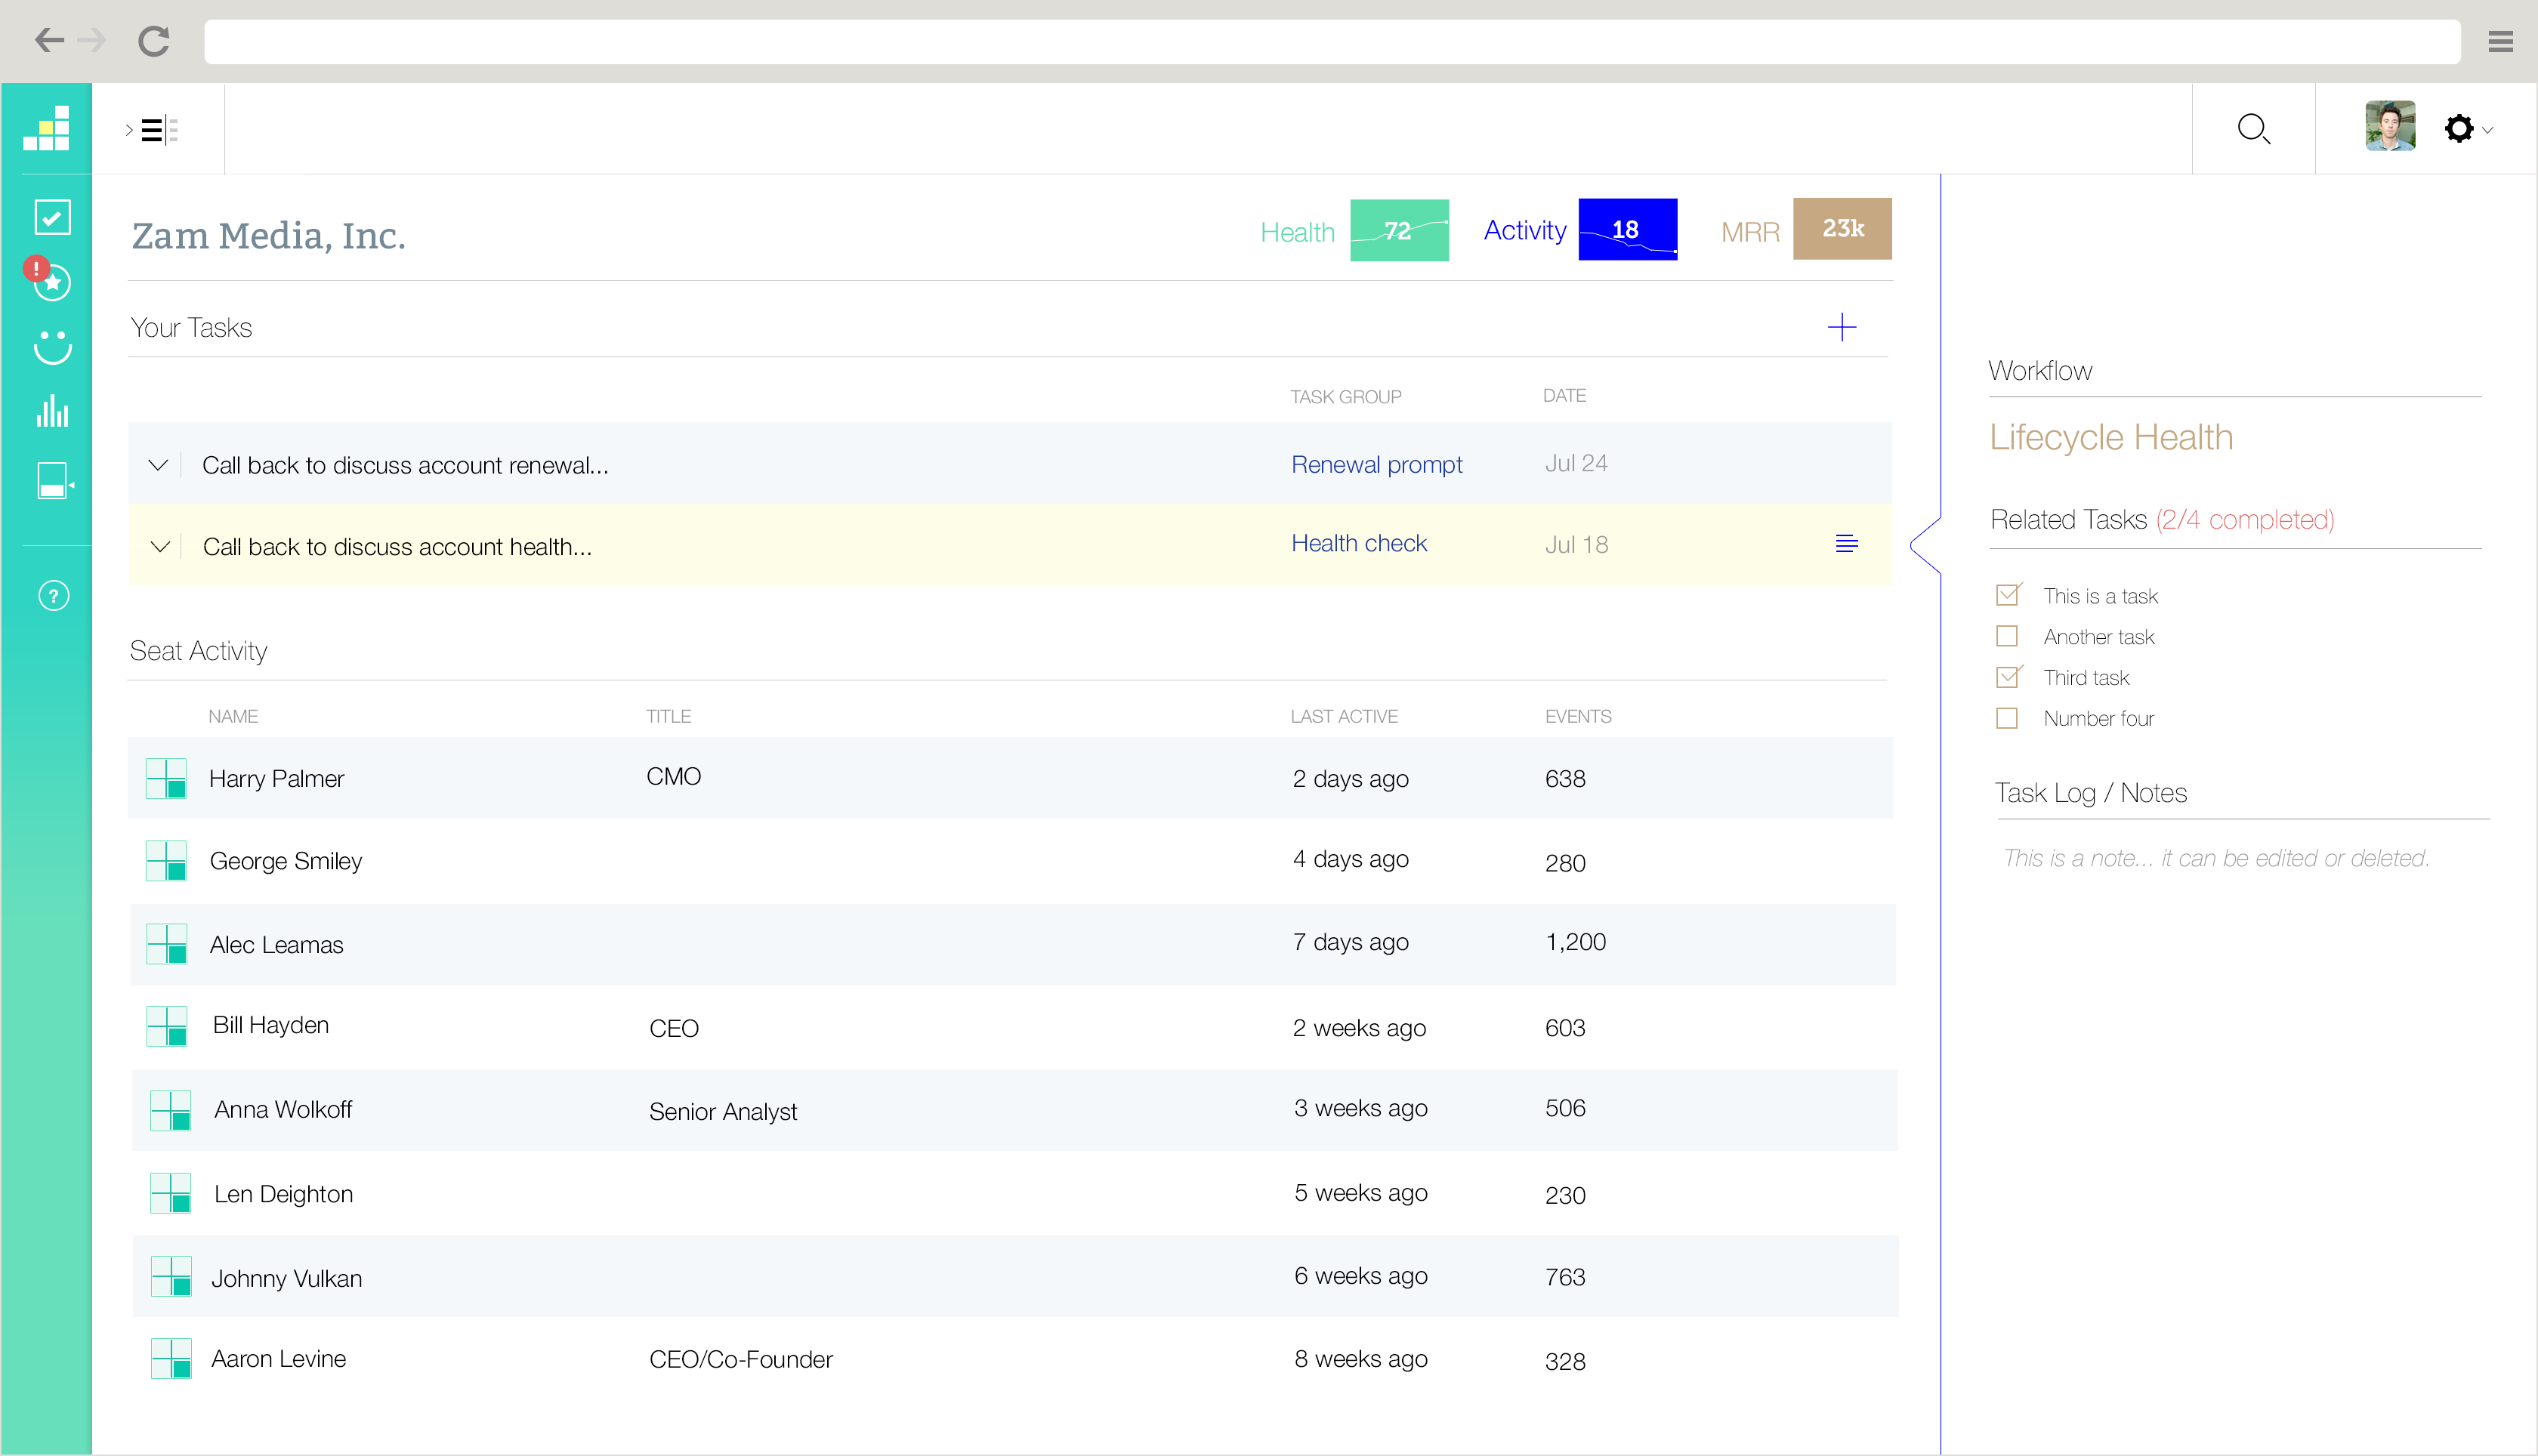Click the app logo in sidebar
The width and height of the screenshot is (2538, 1456).
(46, 128)
